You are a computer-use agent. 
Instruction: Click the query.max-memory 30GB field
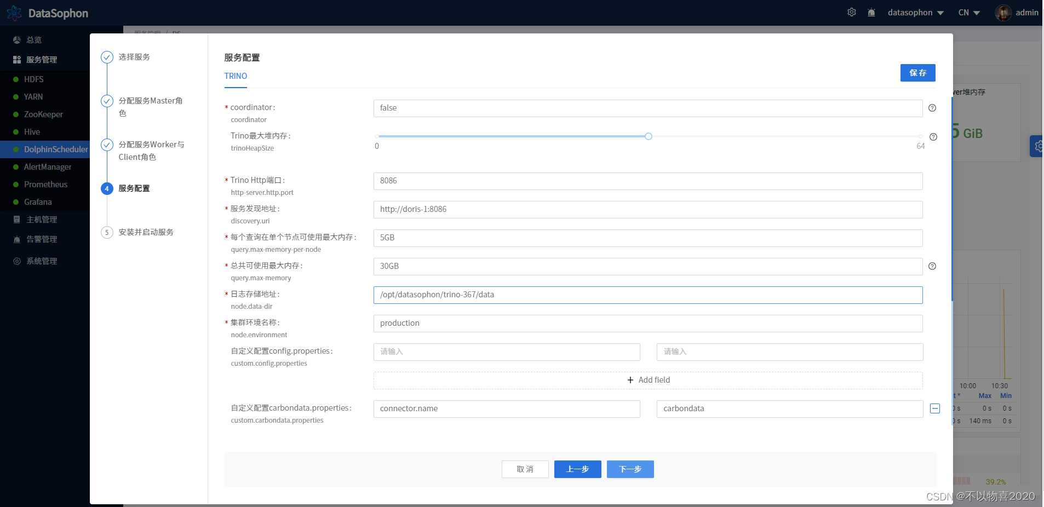(x=648, y=267)
